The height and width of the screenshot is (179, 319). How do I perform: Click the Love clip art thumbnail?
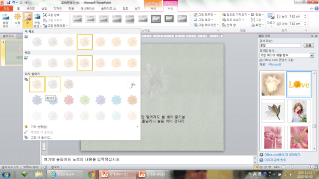tap(299, 84)
